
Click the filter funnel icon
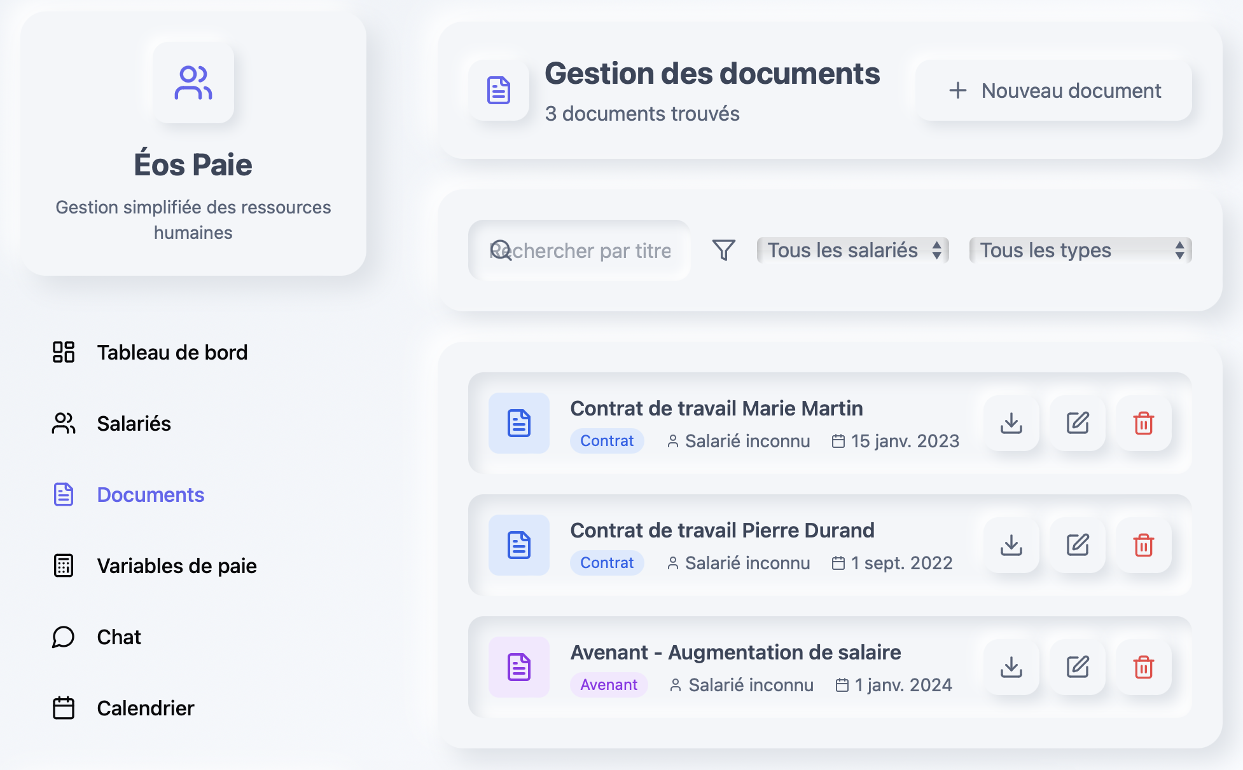(724, 250)
